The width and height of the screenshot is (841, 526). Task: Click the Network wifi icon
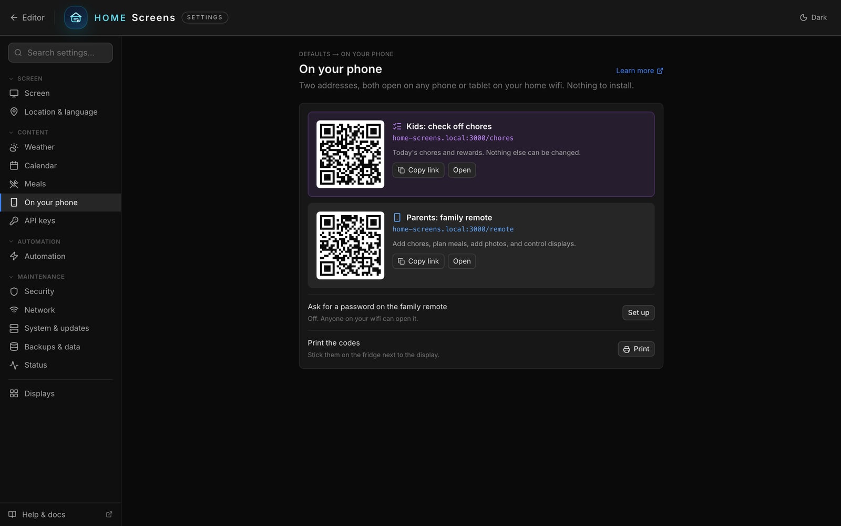click(14, 310)
